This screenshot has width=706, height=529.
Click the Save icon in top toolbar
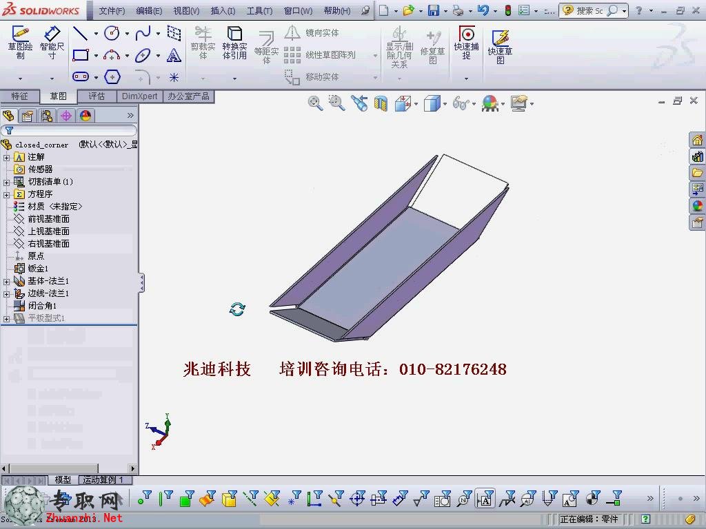(433, 10)
